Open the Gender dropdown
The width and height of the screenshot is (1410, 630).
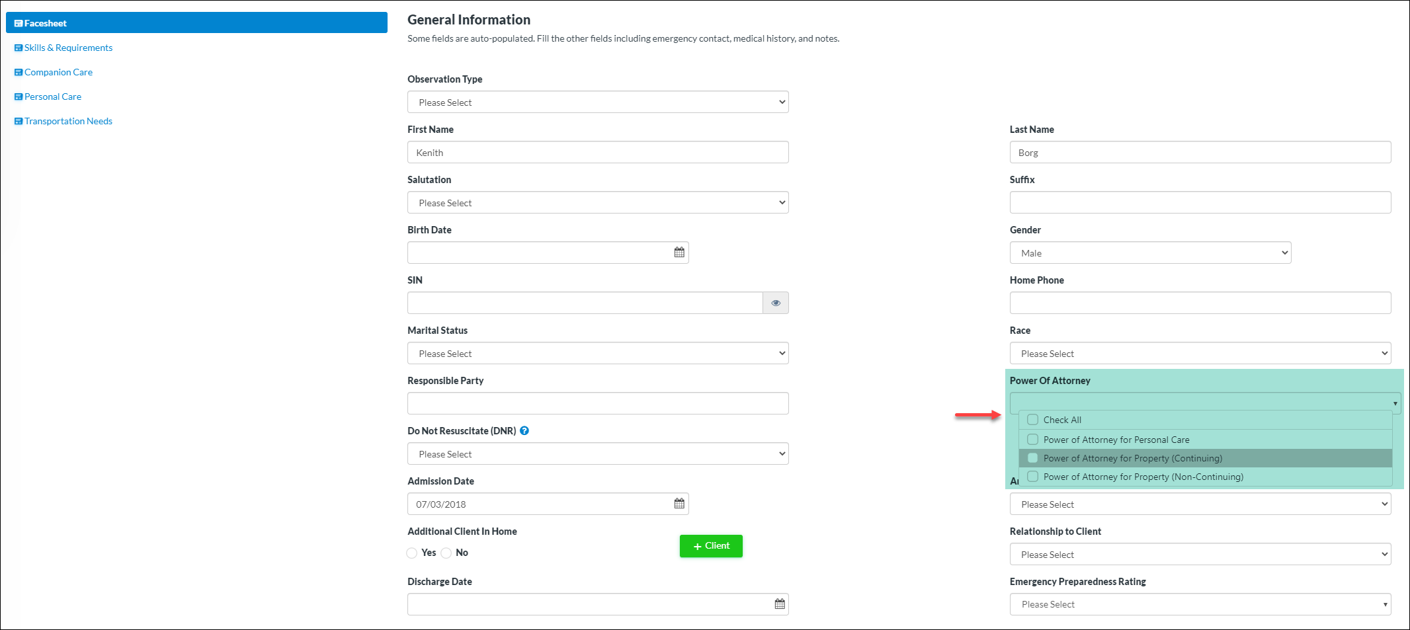click(1149, 253)
